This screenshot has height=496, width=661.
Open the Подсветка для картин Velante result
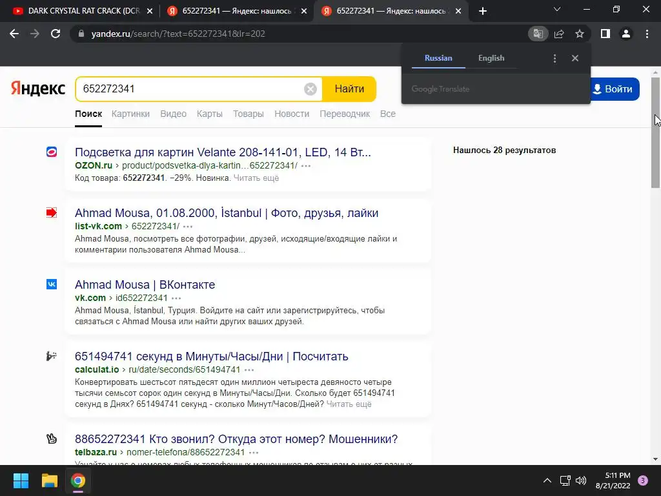(223, 152)
